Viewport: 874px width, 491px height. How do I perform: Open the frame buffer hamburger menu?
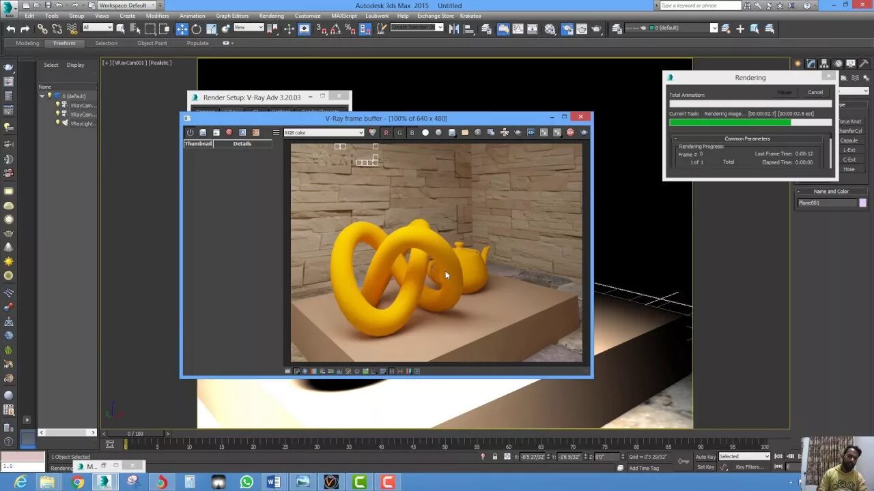(x=276, y=132)
